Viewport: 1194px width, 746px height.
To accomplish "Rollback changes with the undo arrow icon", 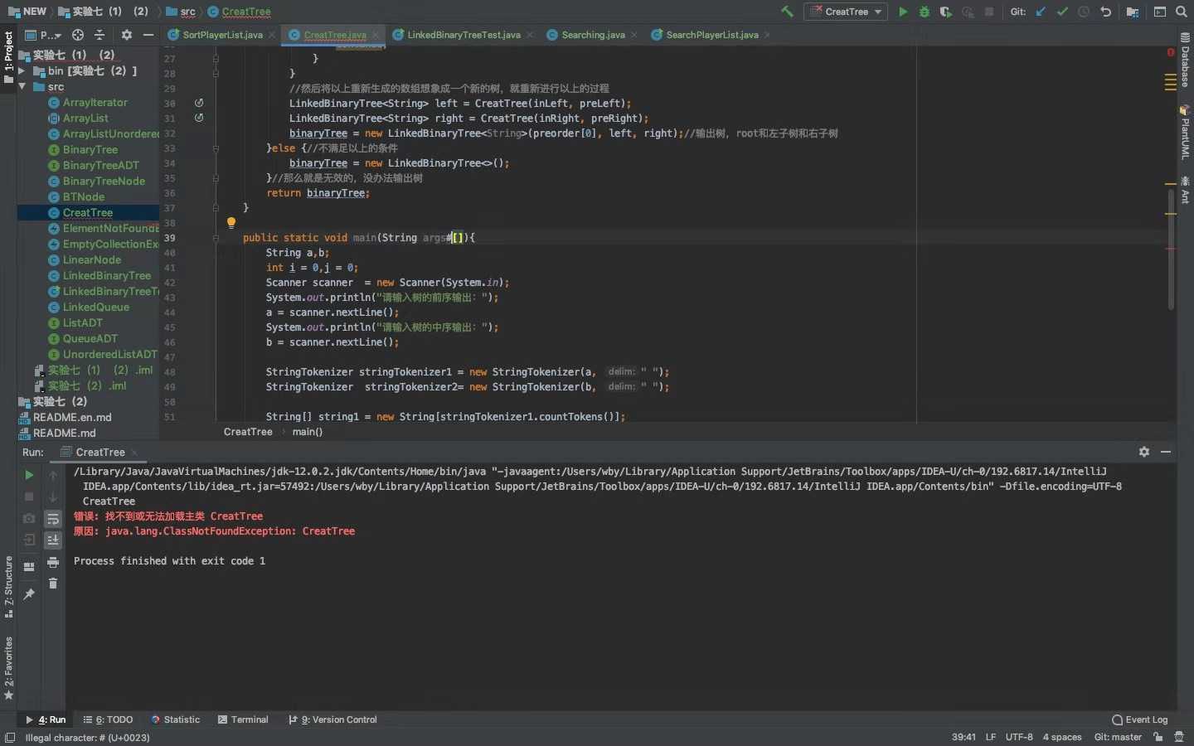I will pos(1105,12).
